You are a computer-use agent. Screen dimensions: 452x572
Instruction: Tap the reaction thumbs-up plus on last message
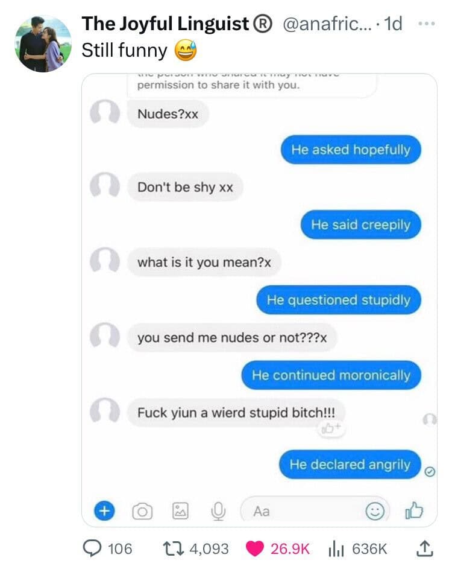tap(331, 428)
